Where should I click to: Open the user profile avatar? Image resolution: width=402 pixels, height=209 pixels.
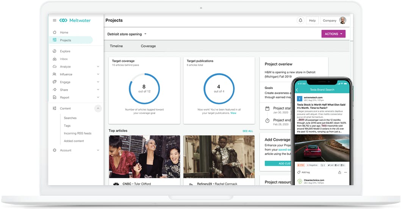coord(343,20)
